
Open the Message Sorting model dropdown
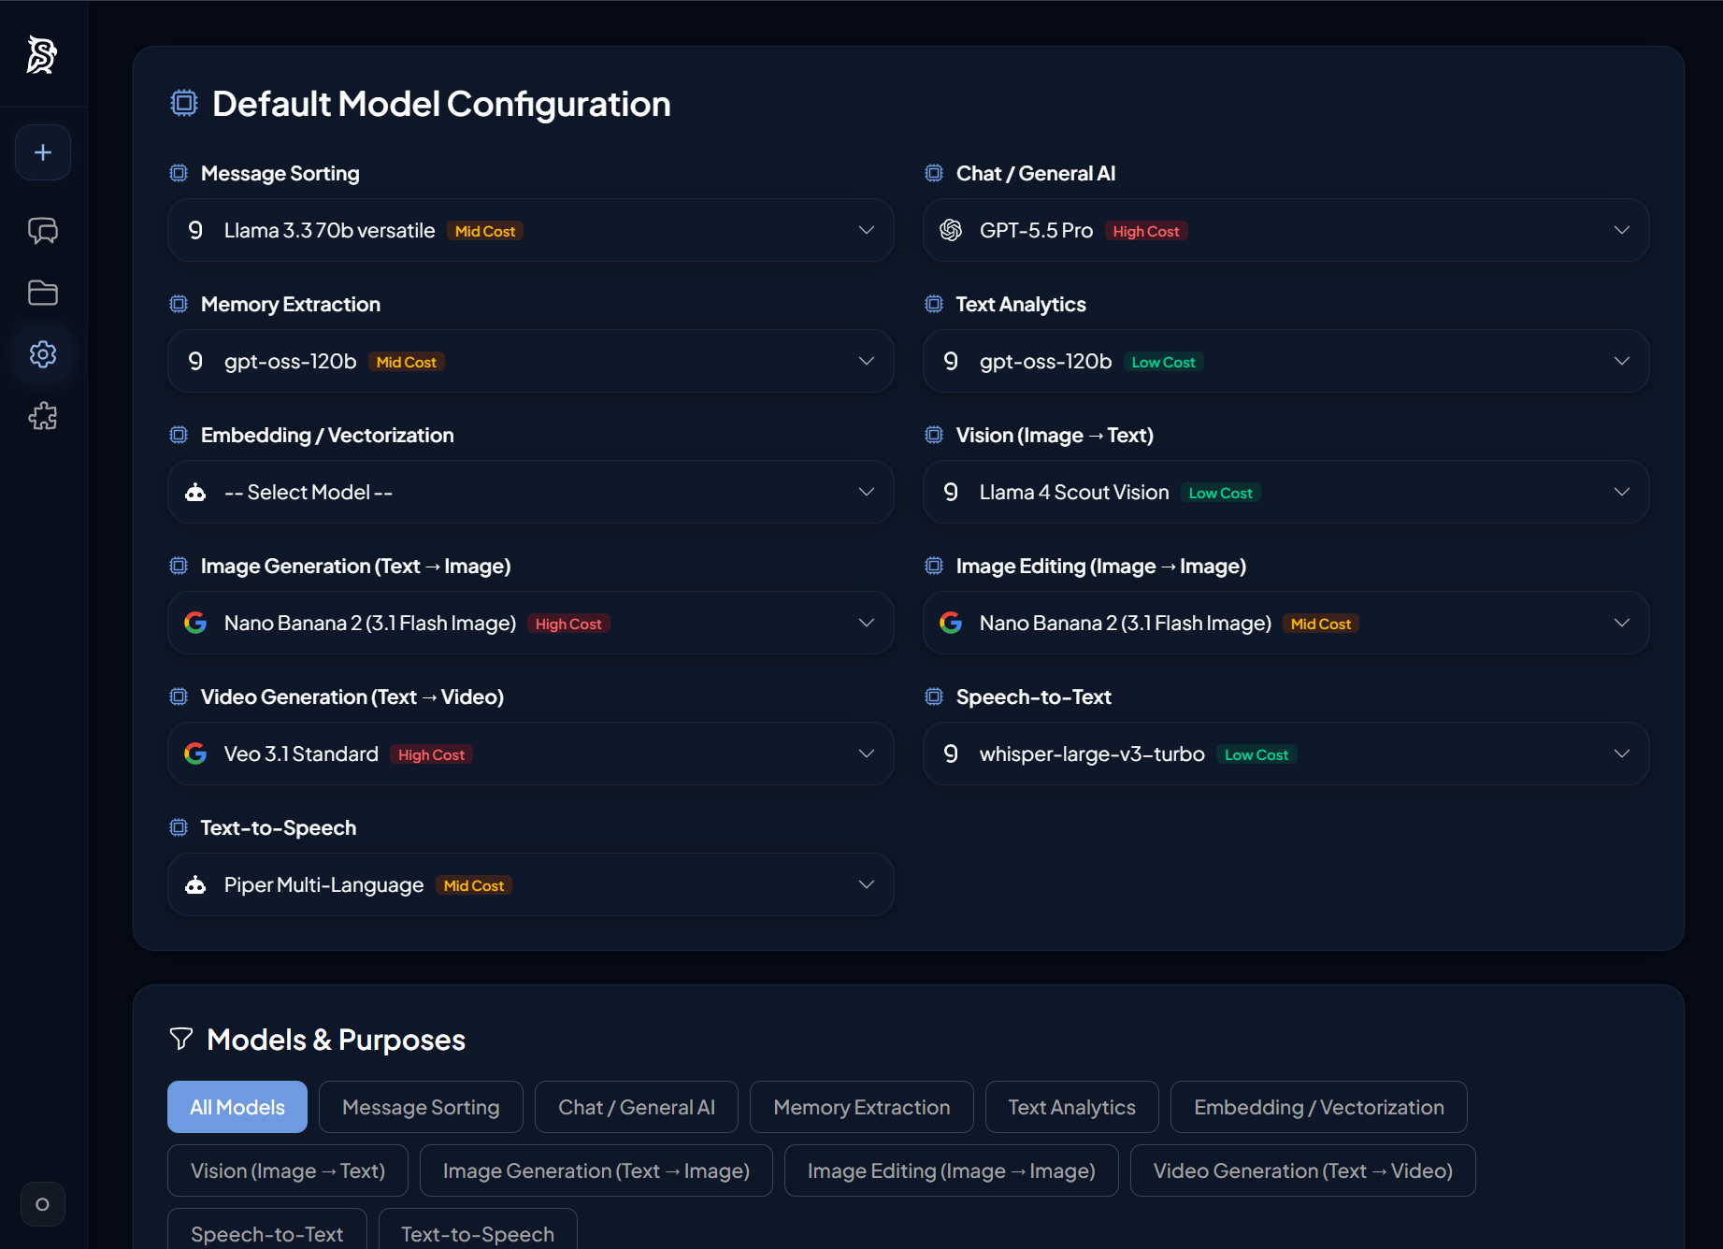(x=531, y=230)
